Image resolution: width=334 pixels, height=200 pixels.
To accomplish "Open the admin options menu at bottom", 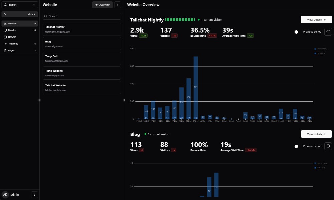I will 34,194.
